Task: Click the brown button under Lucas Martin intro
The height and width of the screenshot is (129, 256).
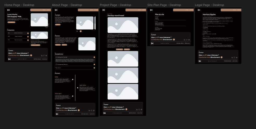Action: pos(11,22)
